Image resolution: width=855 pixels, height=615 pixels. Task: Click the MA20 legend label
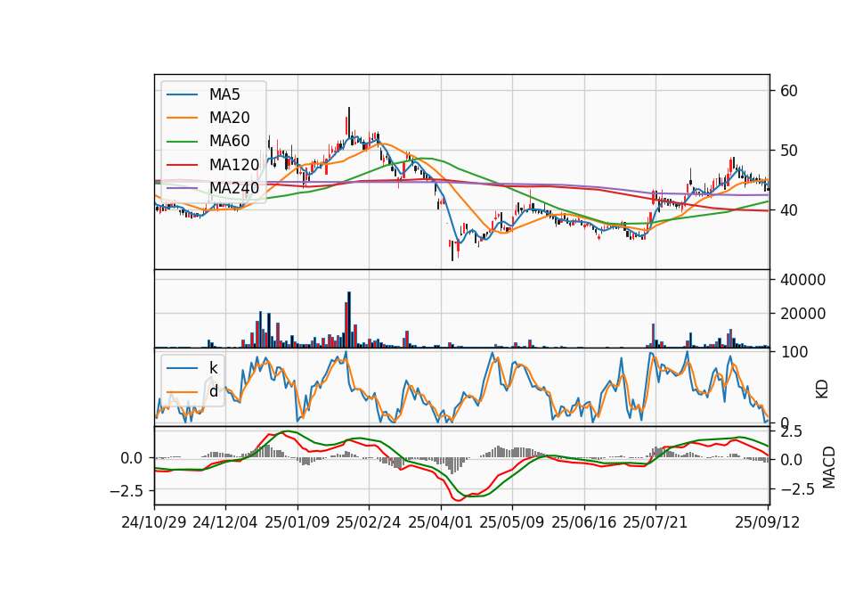tap(229, 118)
